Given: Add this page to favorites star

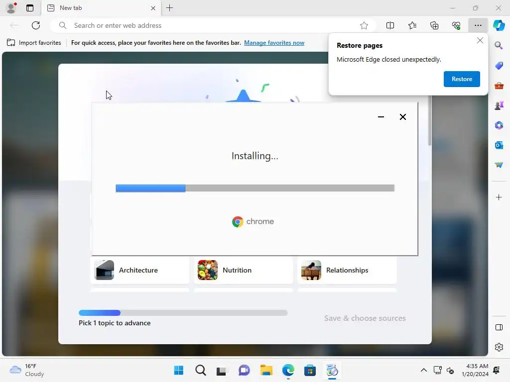Looking at the screenshot, I should click(364, 25).
